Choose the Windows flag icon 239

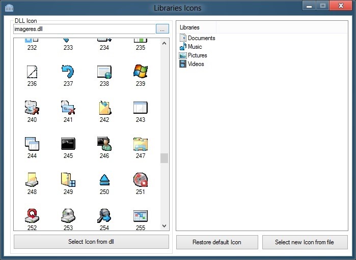tap(141, 72)
